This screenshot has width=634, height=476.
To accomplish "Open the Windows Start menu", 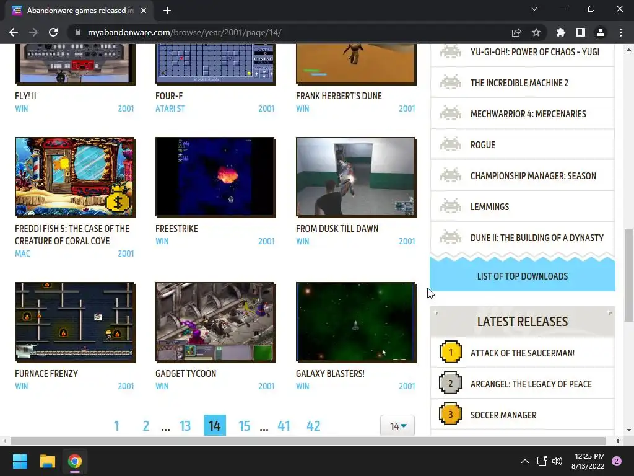I will tap(20, 461).
